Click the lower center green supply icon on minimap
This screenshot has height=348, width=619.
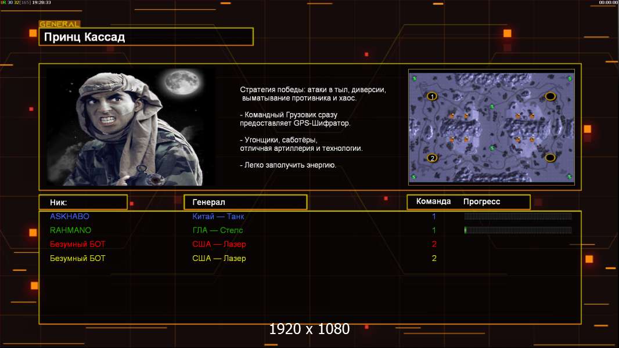(492, 148)
